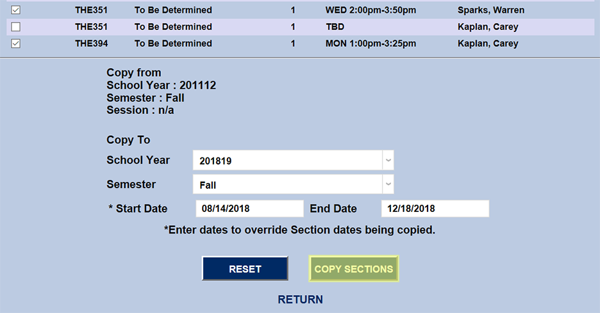The width and height of the screenshot is (600, 313).
Task: Open the School Year dropdown
Action: [x=293, y=161]
